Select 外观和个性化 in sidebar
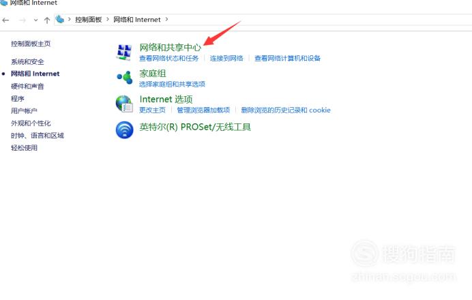Image resolution: width=472 pixels, height=300 pixels. [31, 123]
